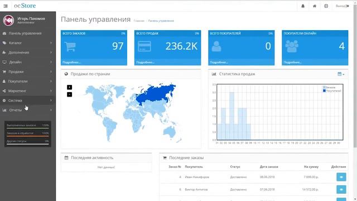Click the Заказов legend swatch in chart
This screenshot has width=357, height=201.
(x=324, y=88)
